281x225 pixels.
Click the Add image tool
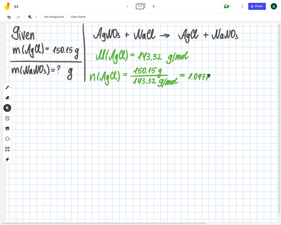(x=7, y=128)
